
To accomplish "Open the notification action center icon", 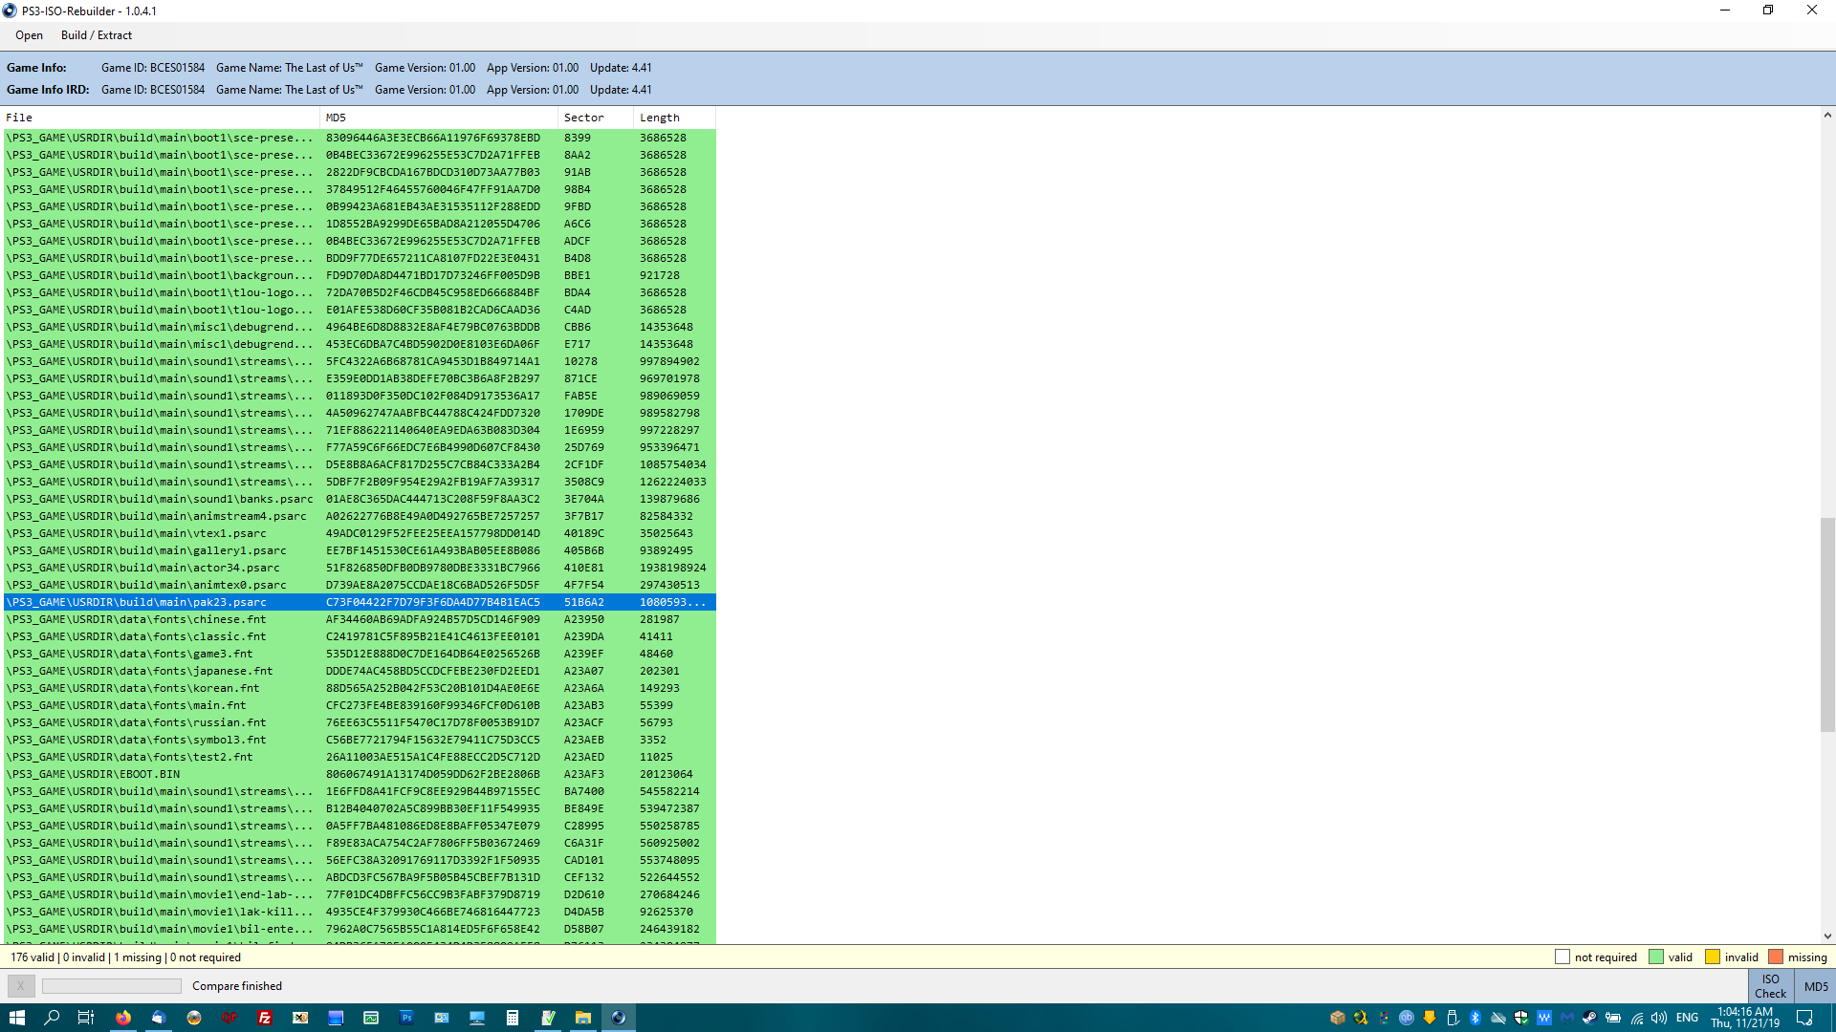I will pyautogui.click(x=1804, y=1018).
